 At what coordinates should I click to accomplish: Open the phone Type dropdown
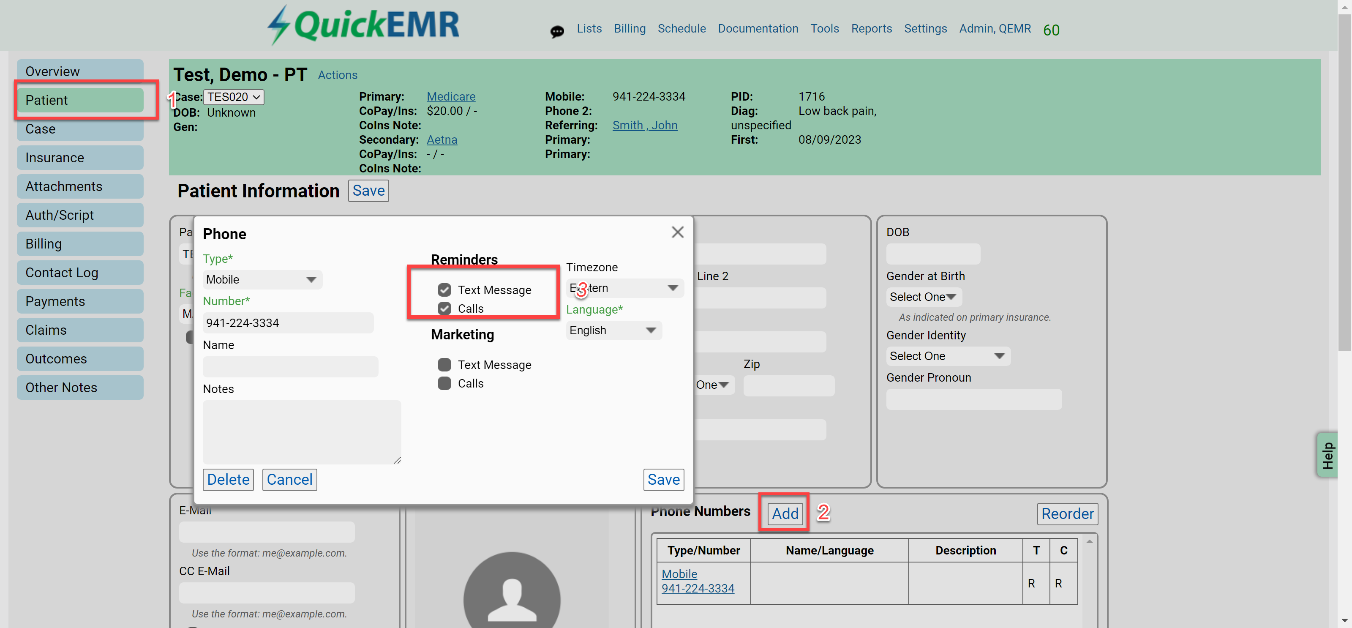click(x=262, y=279)
